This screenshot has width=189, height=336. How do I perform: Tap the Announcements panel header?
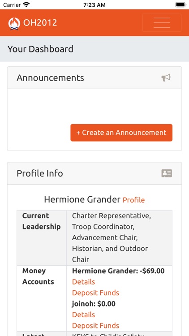coord(94,78)
